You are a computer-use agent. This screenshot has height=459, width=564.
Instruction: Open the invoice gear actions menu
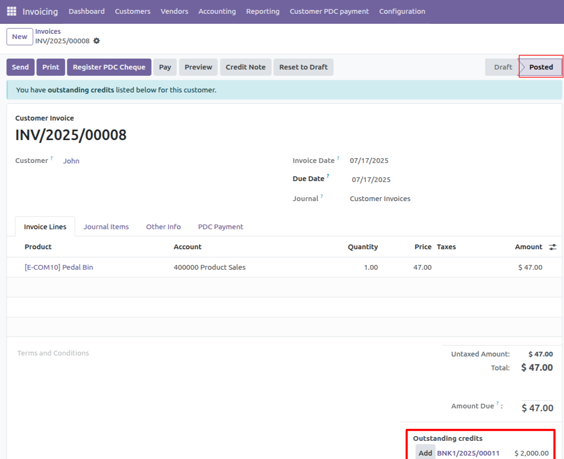pos(96,41)
